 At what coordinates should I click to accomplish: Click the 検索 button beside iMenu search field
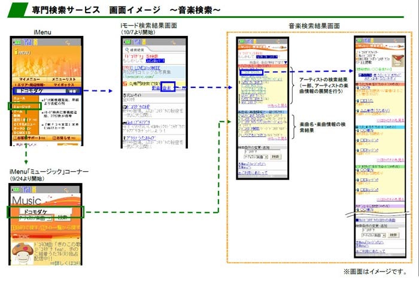[x=72, y=91]
